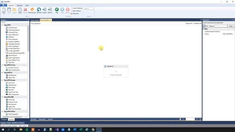The height and width of the screenshot is (132, 235).
Task: Switch to the Open project tab
Action: (35, 20)
